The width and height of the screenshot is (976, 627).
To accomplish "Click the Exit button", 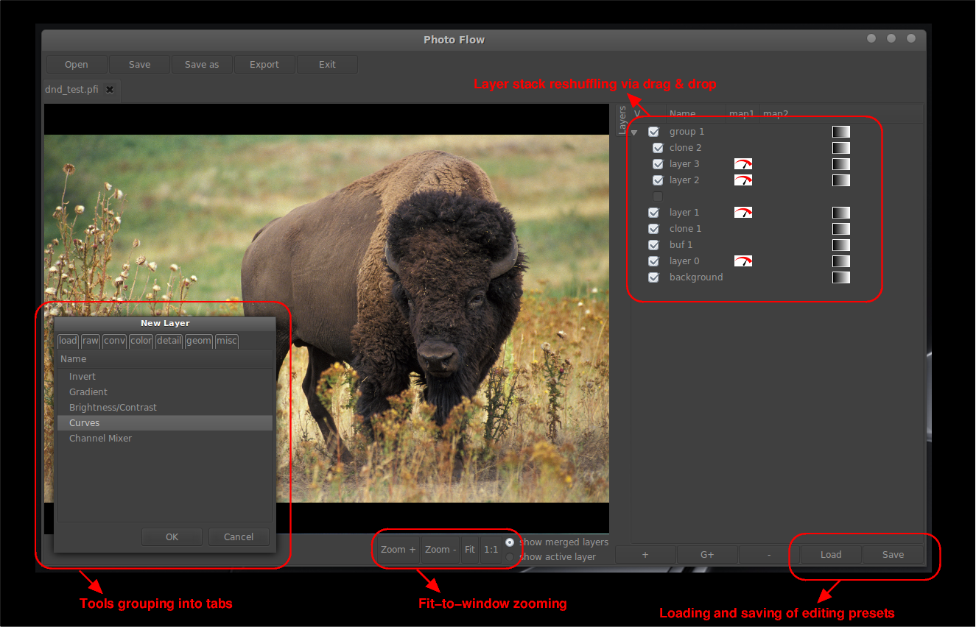I will (x=327, y=65).
